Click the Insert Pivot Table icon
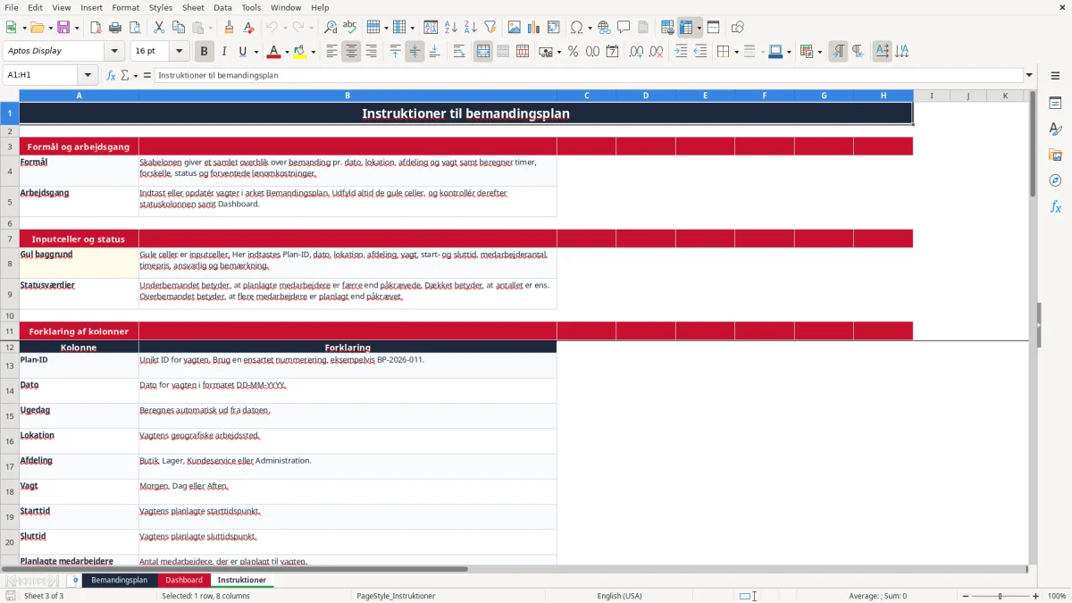Viewport: 1072px width, 603px height. click(x=554, y=28)
